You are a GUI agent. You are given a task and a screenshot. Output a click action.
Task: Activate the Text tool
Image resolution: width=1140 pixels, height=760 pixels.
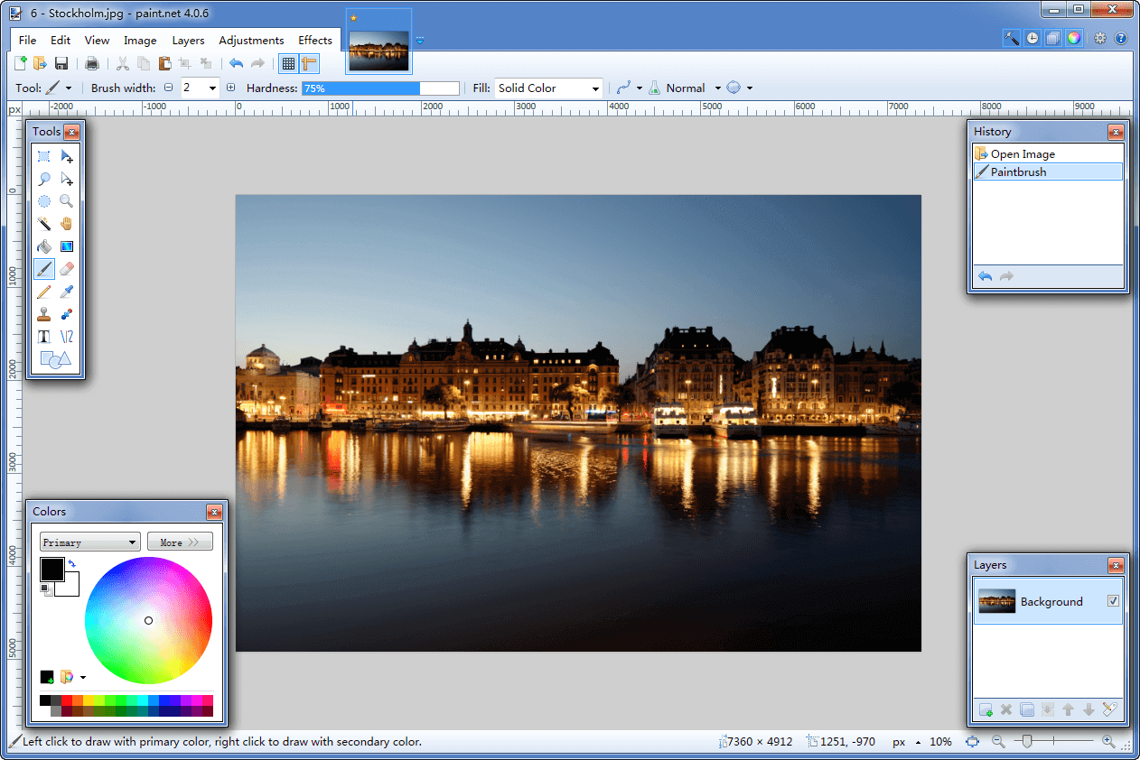[x=43, y=337]
